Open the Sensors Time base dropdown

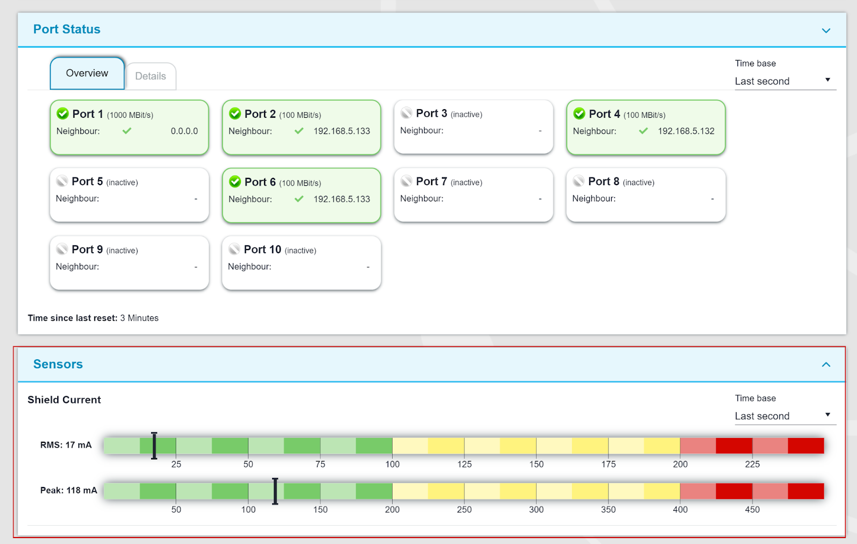(x=785, y=416)
